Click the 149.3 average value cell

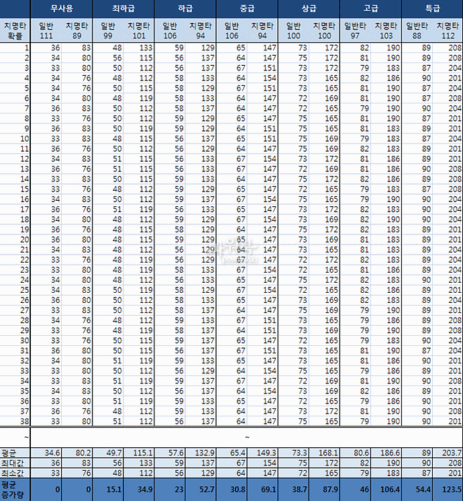[262, 453]
